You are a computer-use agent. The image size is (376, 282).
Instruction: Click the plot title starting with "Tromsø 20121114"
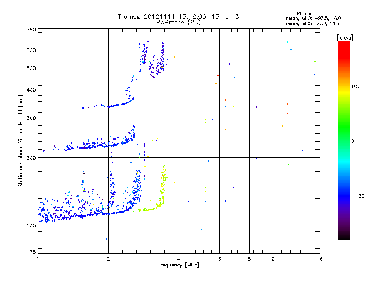point(178,16)
